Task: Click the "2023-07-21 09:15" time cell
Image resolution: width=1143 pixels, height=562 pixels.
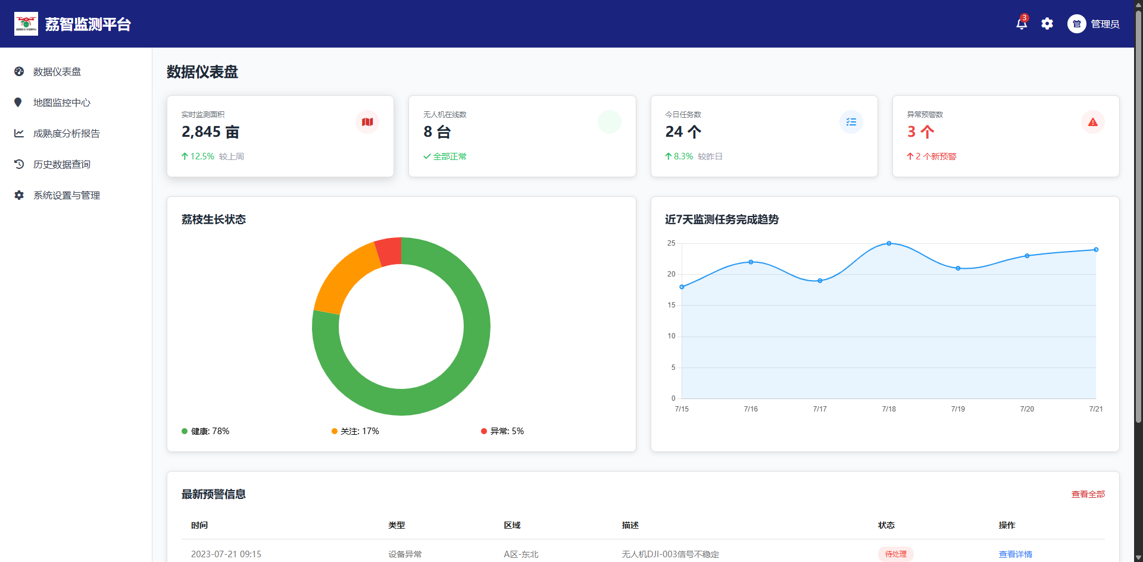Action: pos(226,554)
